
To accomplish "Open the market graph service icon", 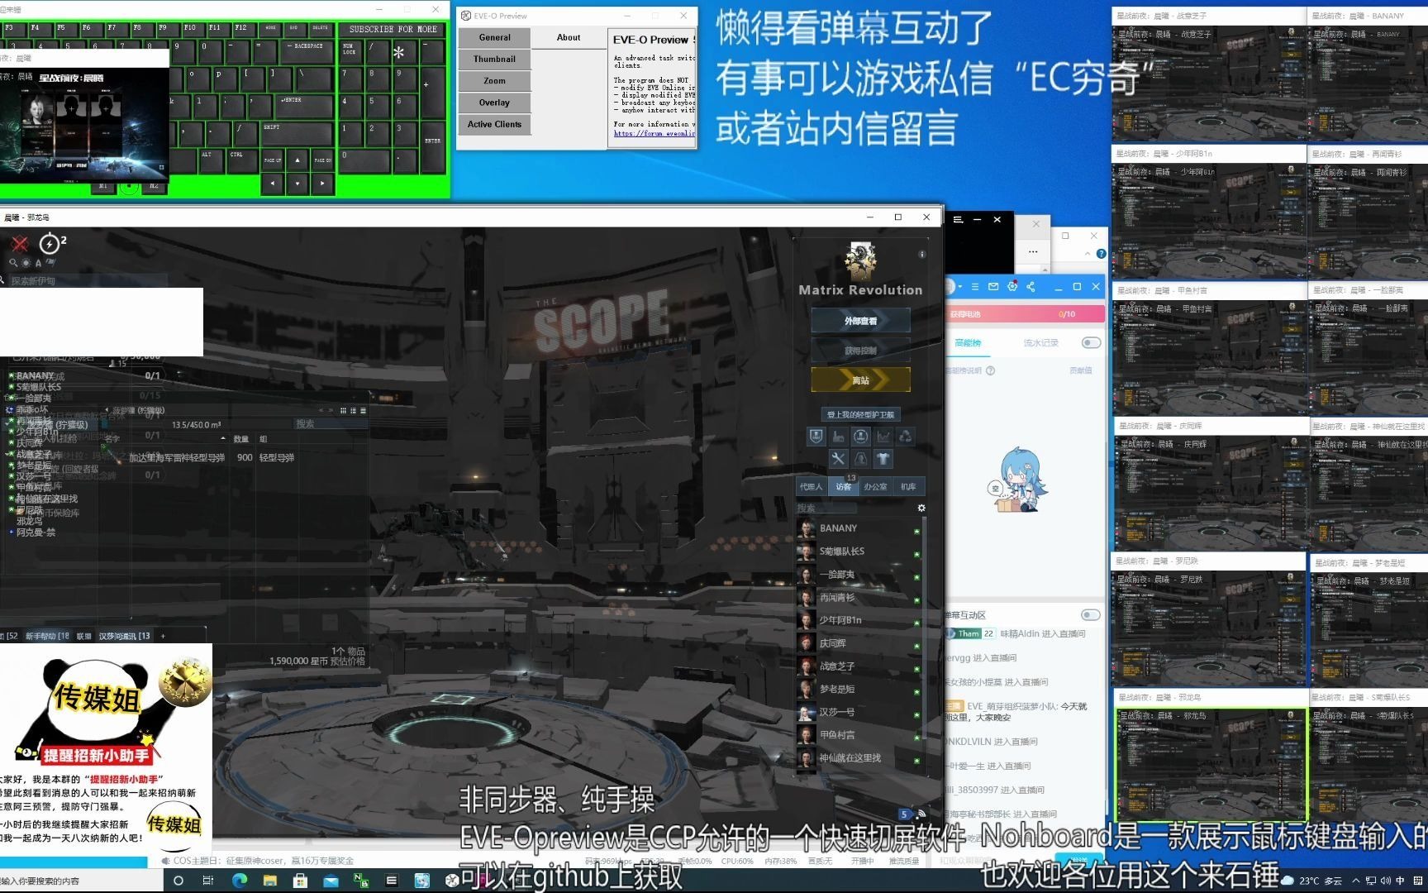I will pyautogui.click(x=883, y=437).
